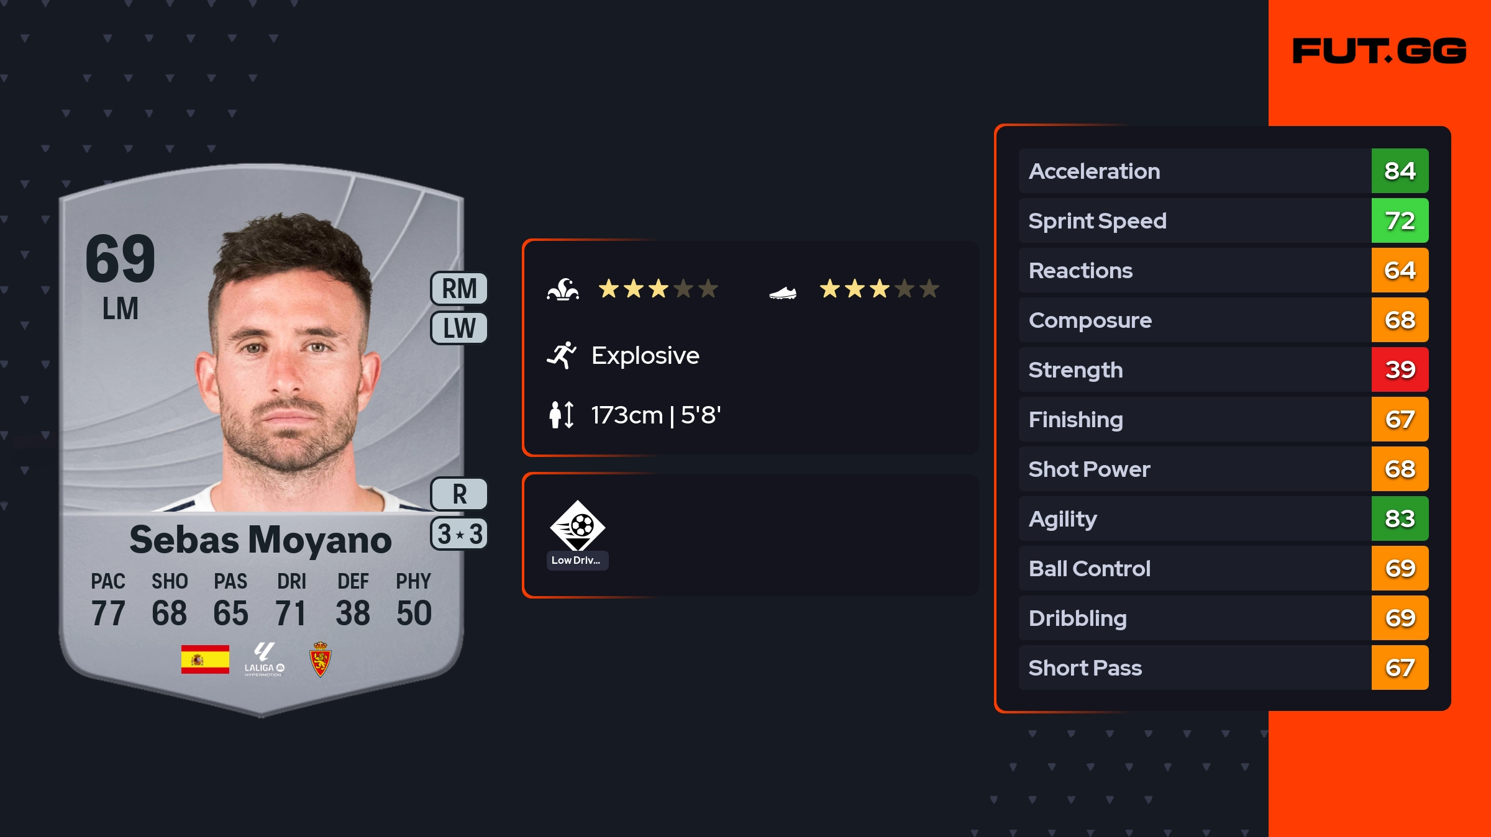Select the Agility stat row
The width and height of the screenshot is (1491, 837).
point(1193,518)
